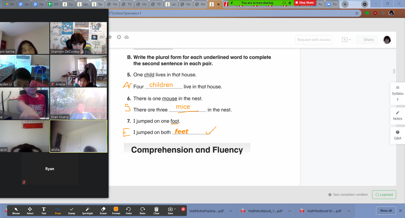Image resolution: width=405 pixels, height=218 pixels.
Task: Switch to the My Drive tab
Action: 9,4
